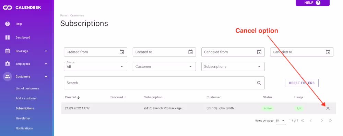Click the Canceled from calendar icon
343x136 pixels.
coord(259,52)
